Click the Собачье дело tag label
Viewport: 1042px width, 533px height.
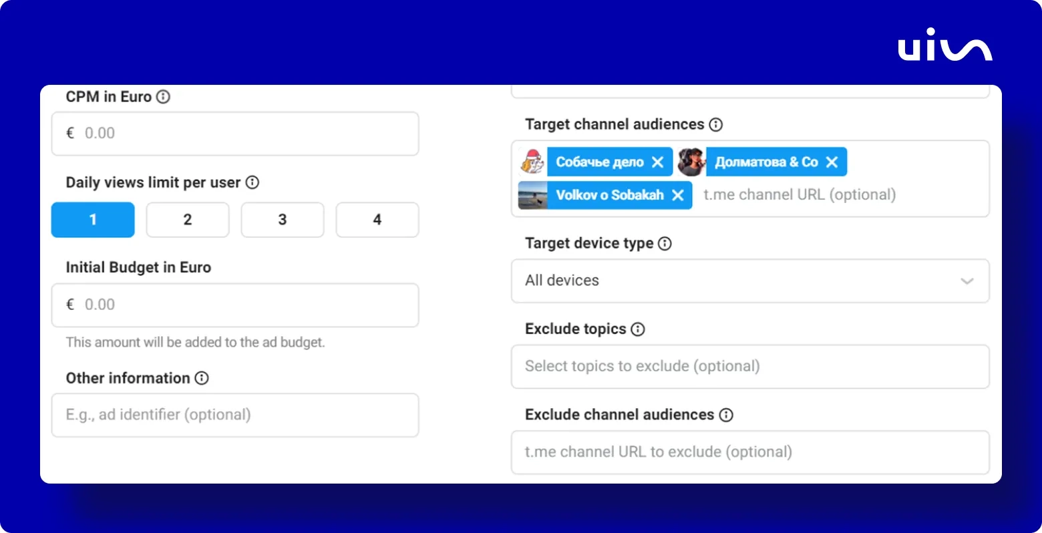coord(600,162)
